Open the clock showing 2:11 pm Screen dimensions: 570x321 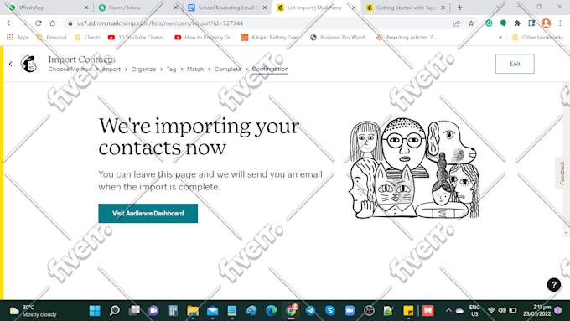click(x=537, y=310)
